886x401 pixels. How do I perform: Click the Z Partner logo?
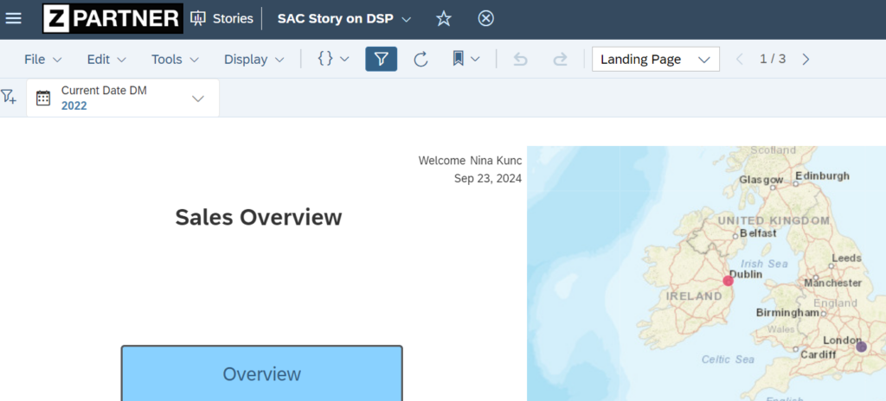tap(112, 18)
